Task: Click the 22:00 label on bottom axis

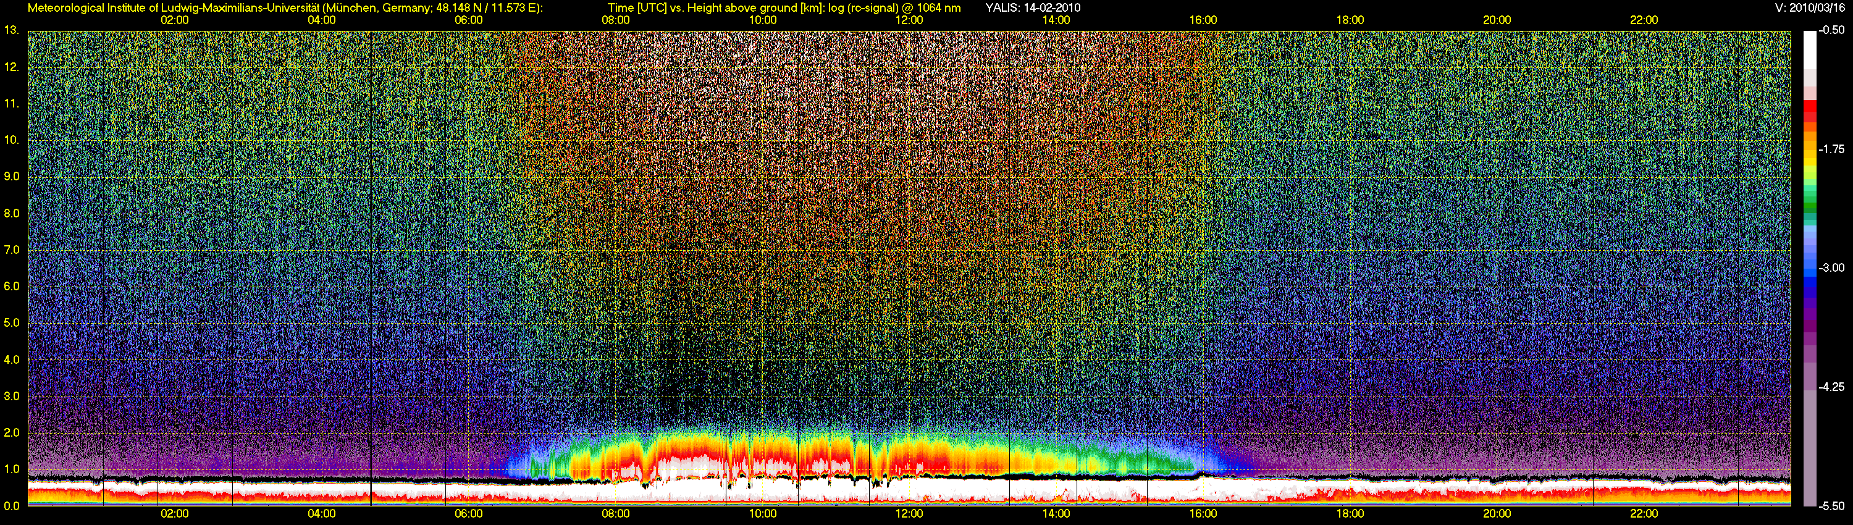Action: (1644, 514)
